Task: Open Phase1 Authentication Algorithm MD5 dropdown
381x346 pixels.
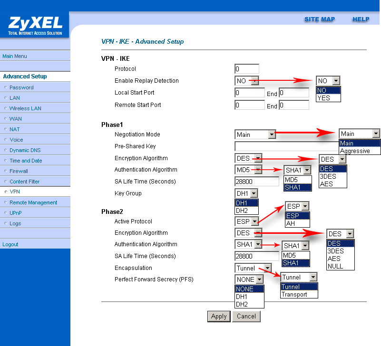Action: coord(248,170)
